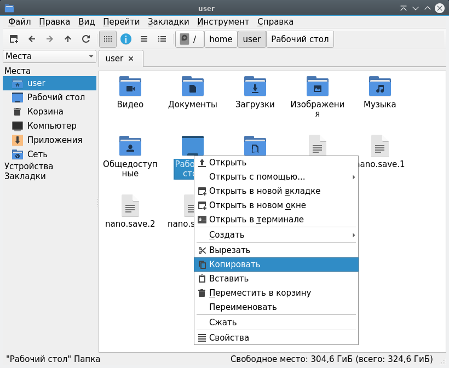This screenshot has height=368, width=449.
Task: Go up to the parent folder
Action: point(68,39)
